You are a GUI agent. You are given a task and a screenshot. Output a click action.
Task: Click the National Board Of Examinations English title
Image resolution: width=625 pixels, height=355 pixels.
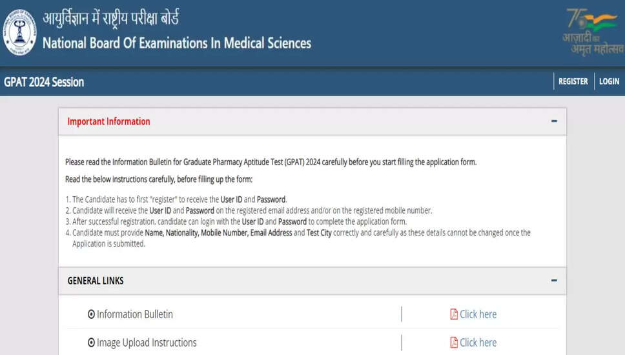176,43
